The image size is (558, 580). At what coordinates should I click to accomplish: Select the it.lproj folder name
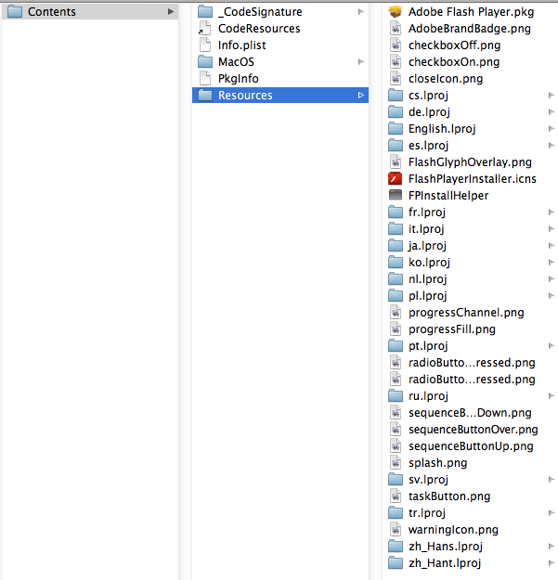pos(426,229)
